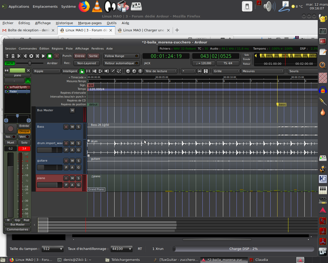Open the Ripple edit mode dropdown
The width and height of the screenshot is (328, 263).
click(x=47, y=71)
